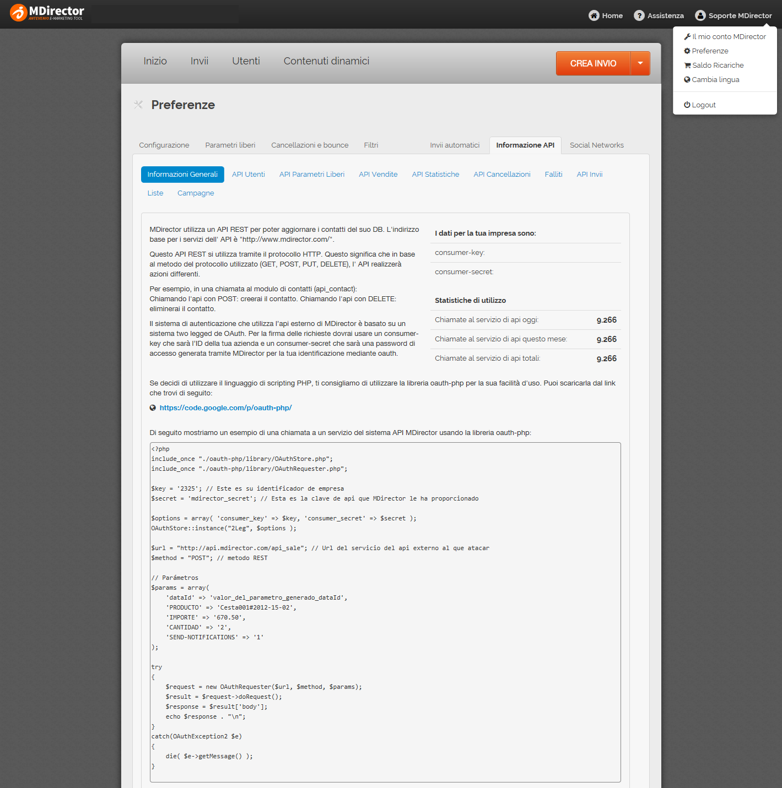Open the Campagne sub-tab
Screen dimensions: 782x788
click(x=196, y=193)
